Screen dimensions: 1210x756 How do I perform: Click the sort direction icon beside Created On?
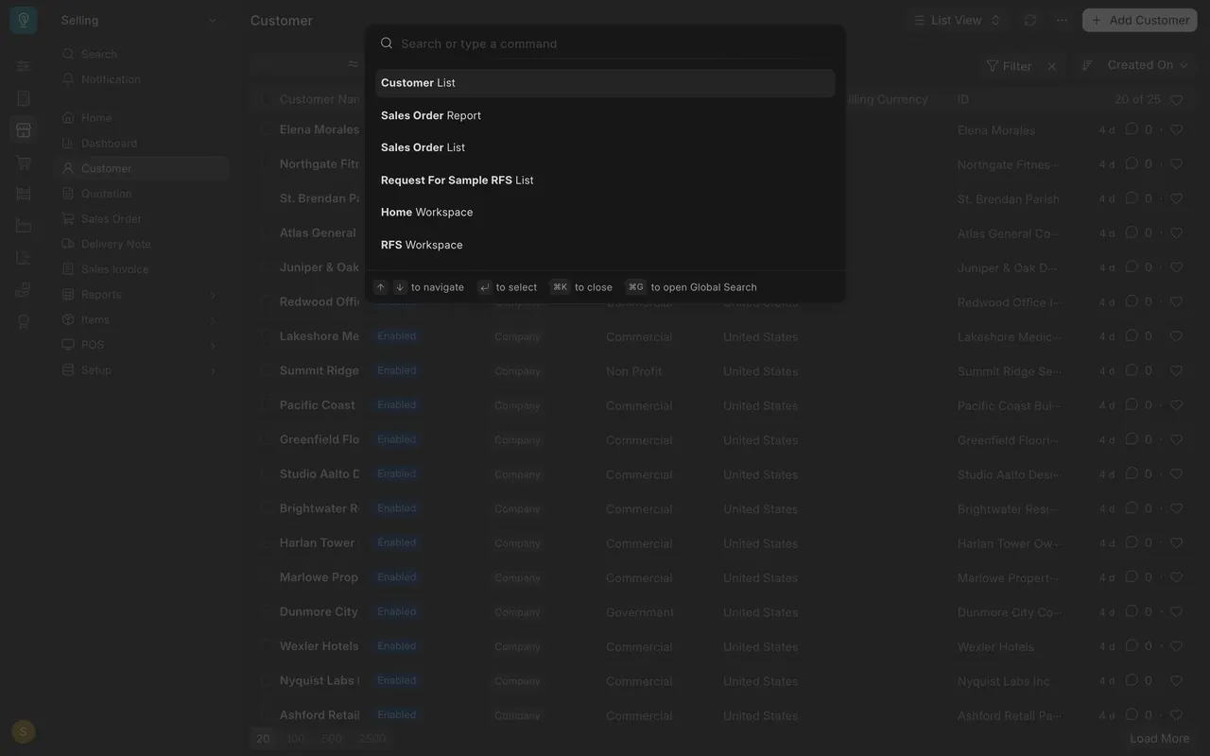pos(1087,65)
